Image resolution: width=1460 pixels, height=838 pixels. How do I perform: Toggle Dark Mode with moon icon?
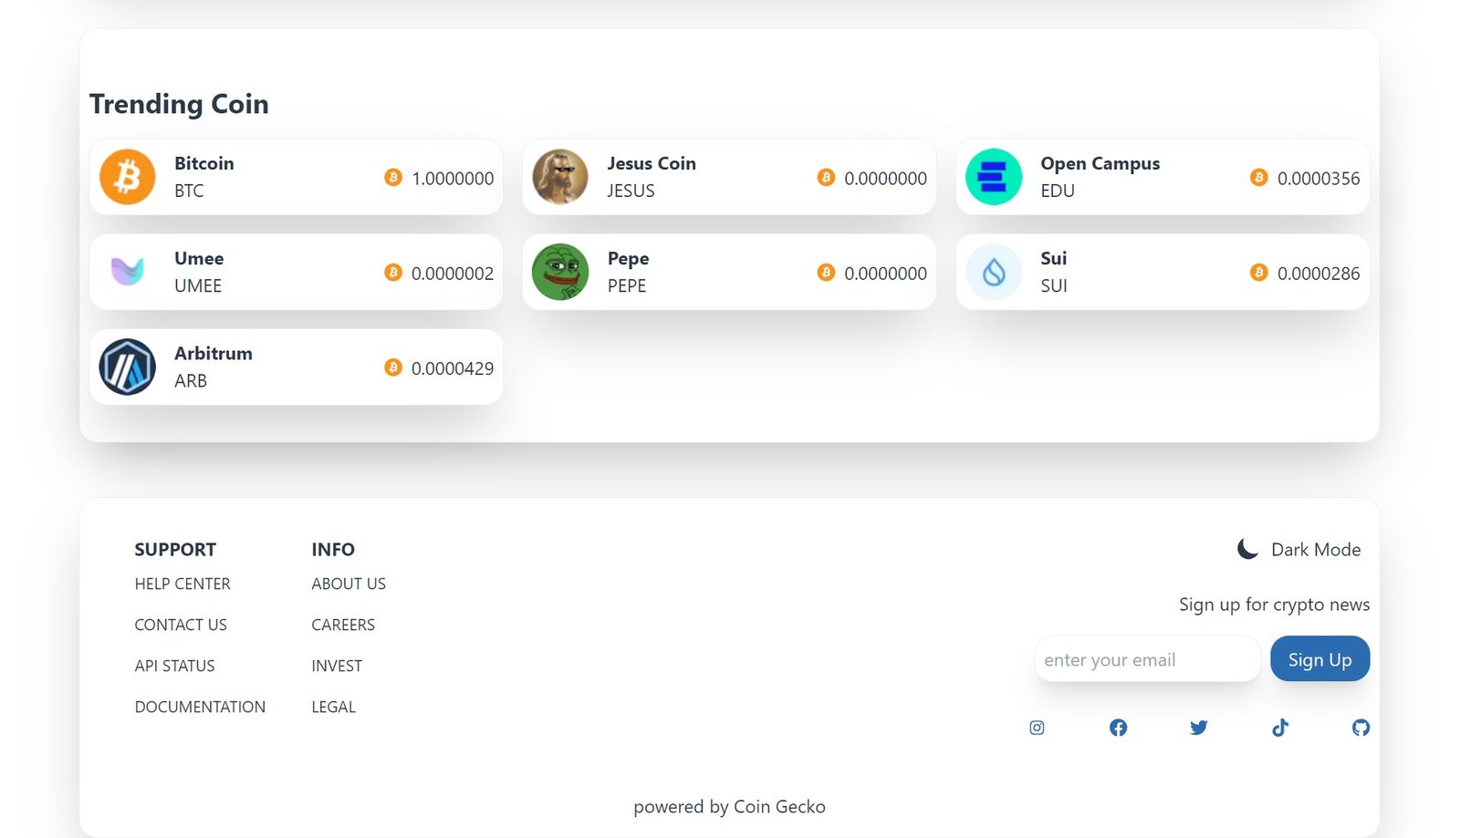point(1247,549)
